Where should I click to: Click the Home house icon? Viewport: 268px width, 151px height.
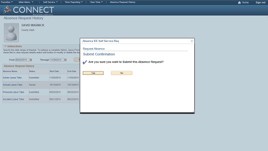click(239, 3)
